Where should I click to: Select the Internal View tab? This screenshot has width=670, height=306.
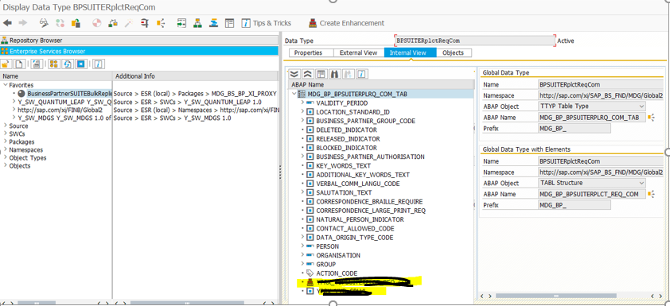point(411,53)
